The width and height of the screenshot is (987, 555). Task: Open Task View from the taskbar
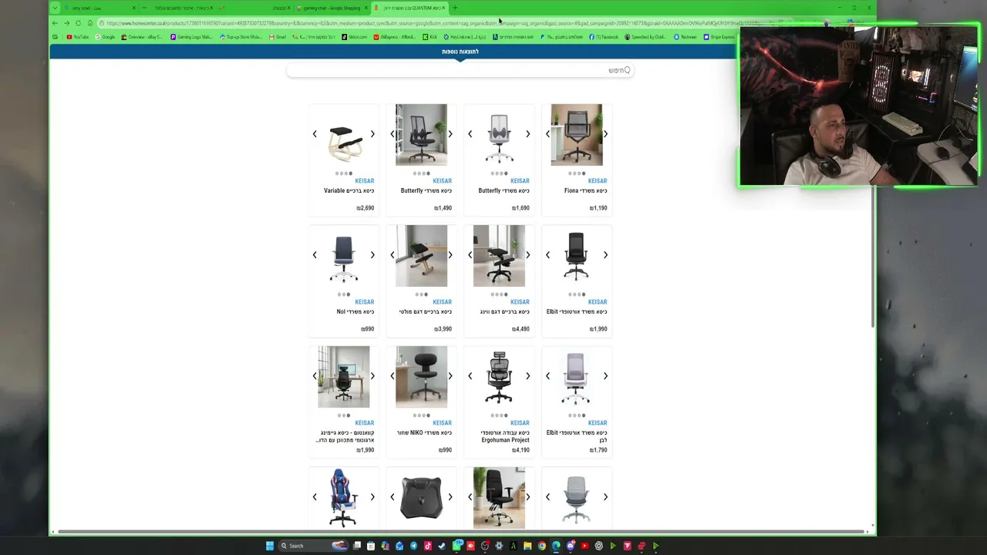click(x=357, y=546)
